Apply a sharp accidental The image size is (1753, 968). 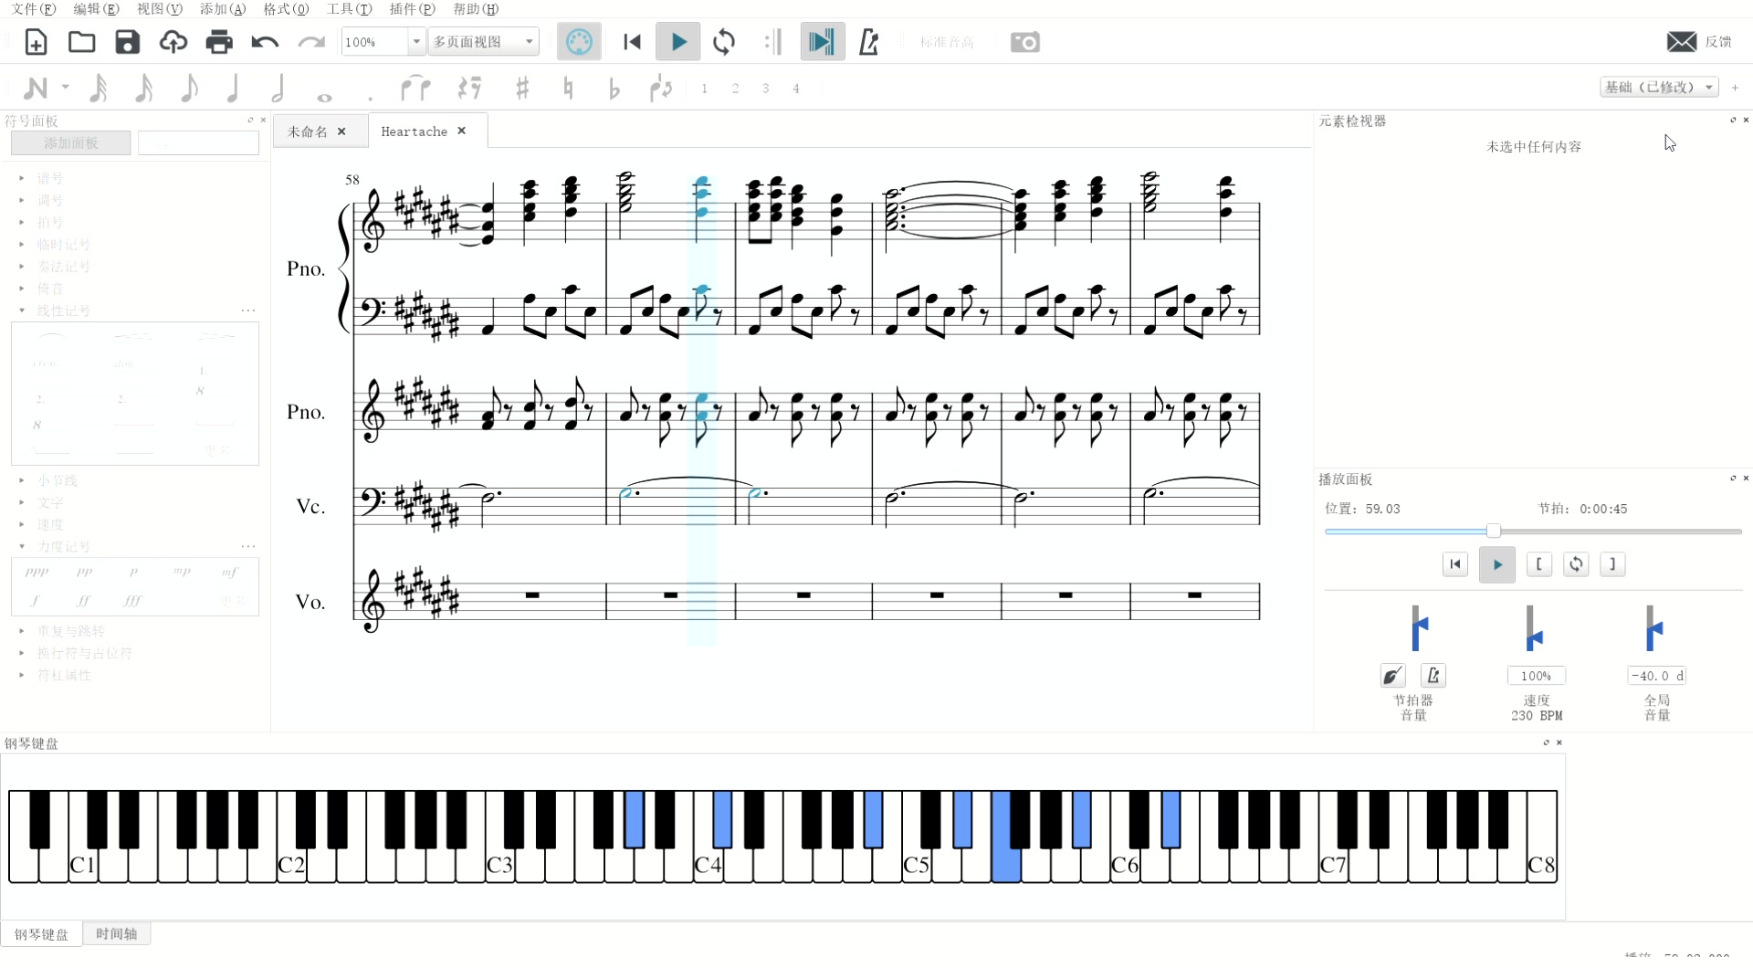click(522, 89)
